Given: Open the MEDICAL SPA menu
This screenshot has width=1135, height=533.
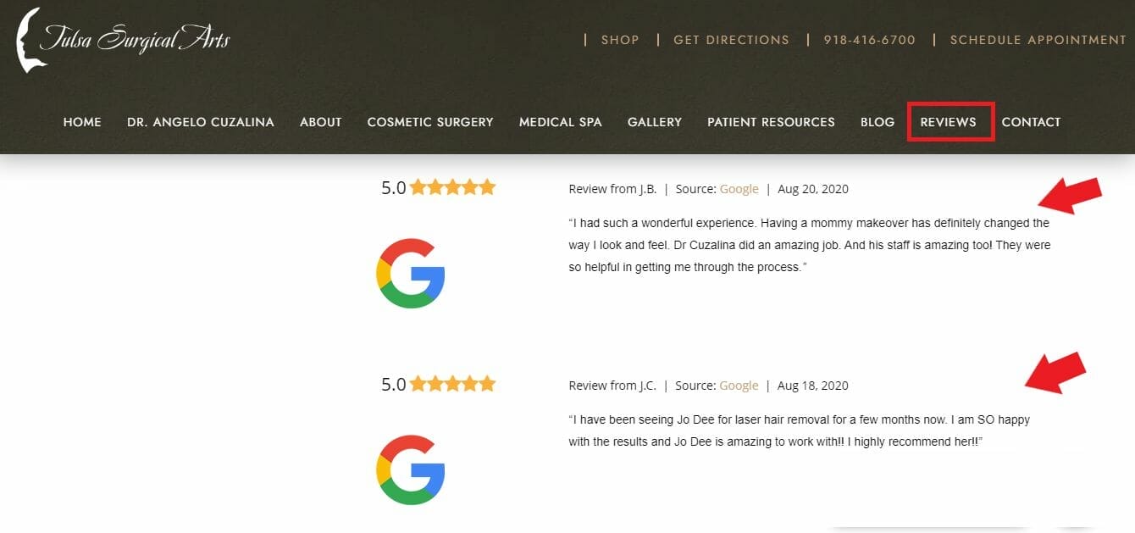Looking at the screenshot, I should click(x=560, y=121).
